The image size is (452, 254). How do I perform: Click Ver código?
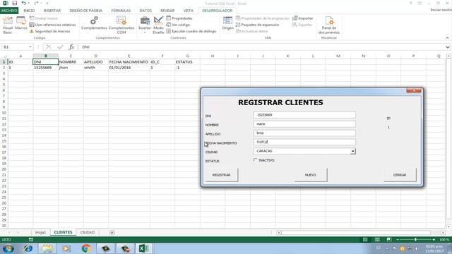[178, 25]
